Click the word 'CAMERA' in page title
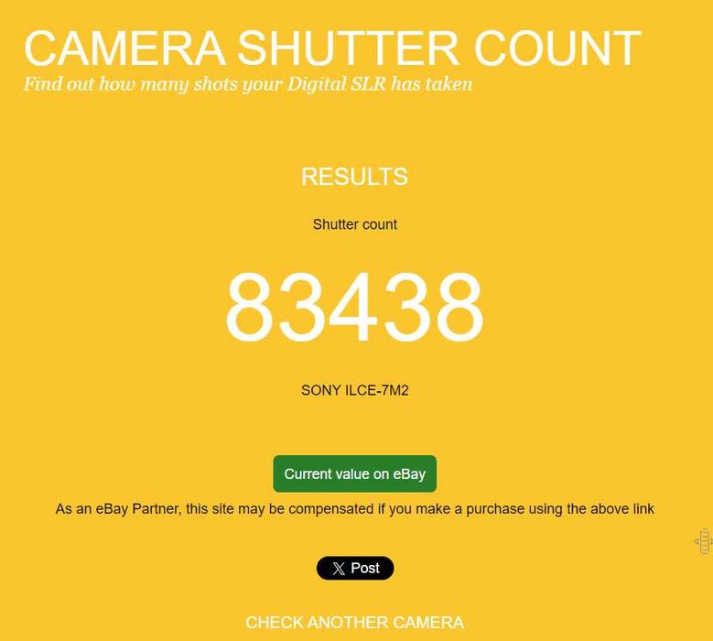The width and height of the screenshot is (713, 641). click(124, 49)
